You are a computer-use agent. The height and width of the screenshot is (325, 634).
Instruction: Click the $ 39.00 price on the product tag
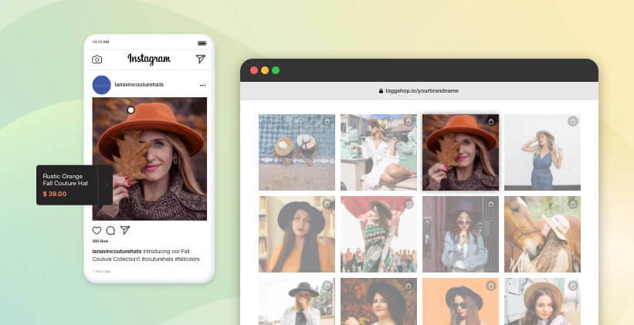pos(55,194)
